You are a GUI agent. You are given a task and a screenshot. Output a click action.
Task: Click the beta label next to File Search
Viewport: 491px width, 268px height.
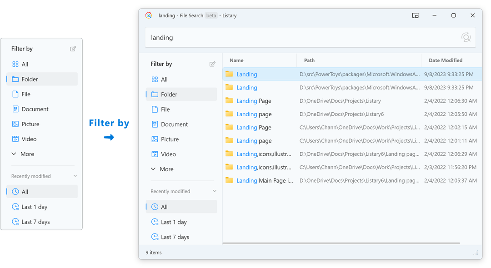[211, 15]
